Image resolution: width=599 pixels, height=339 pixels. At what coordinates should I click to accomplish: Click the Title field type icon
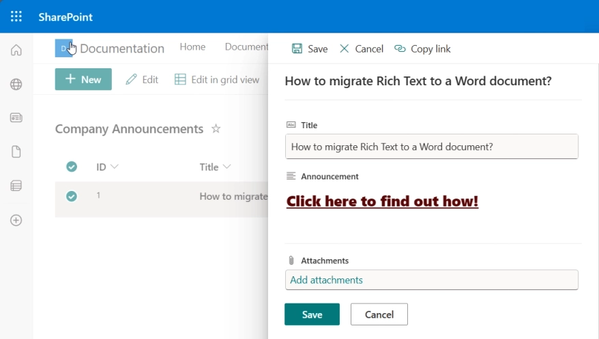tap(291, 125)
